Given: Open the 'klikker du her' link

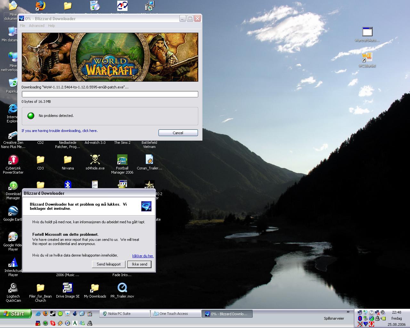Looking at the screenshot, I should (x=143, y=256).
